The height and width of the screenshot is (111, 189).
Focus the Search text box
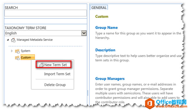45,13
